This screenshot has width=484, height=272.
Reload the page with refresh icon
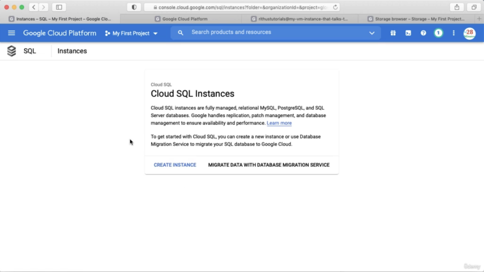coord(335,7)
